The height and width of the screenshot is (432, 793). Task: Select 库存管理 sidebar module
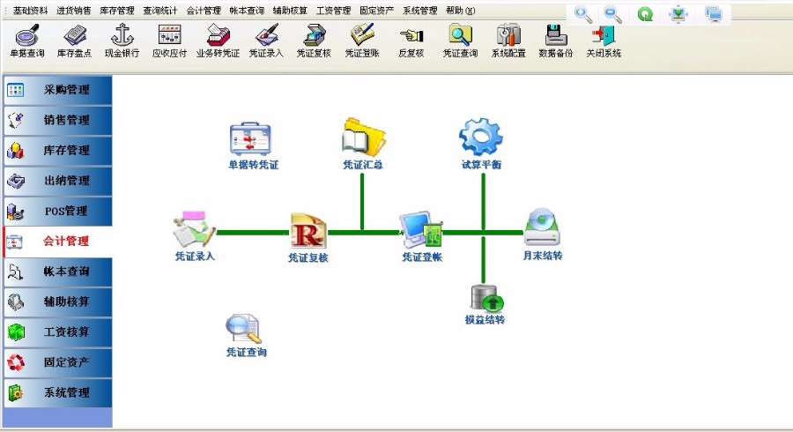[x=57, y=151]
